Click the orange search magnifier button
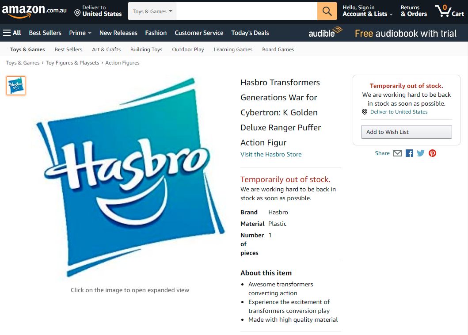Screen dimensions: 468x335 327,11
